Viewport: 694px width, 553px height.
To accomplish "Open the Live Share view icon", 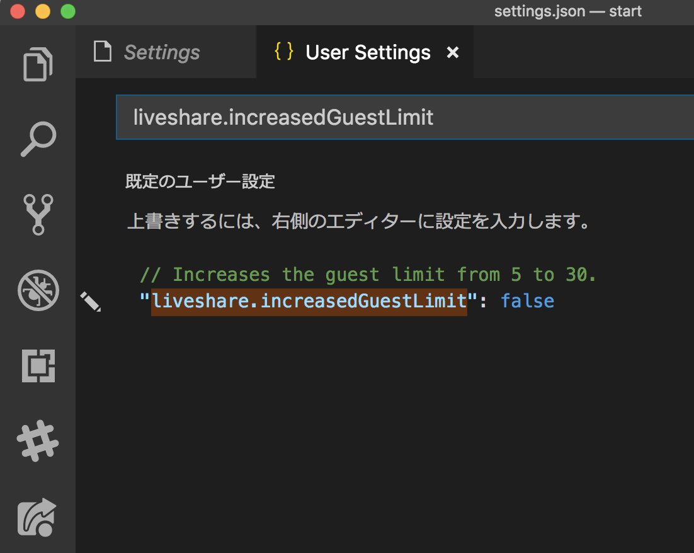I will pos(37,517).
